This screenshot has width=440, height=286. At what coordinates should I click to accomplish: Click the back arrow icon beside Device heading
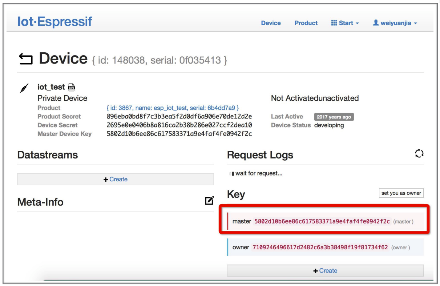coord(25,59)
